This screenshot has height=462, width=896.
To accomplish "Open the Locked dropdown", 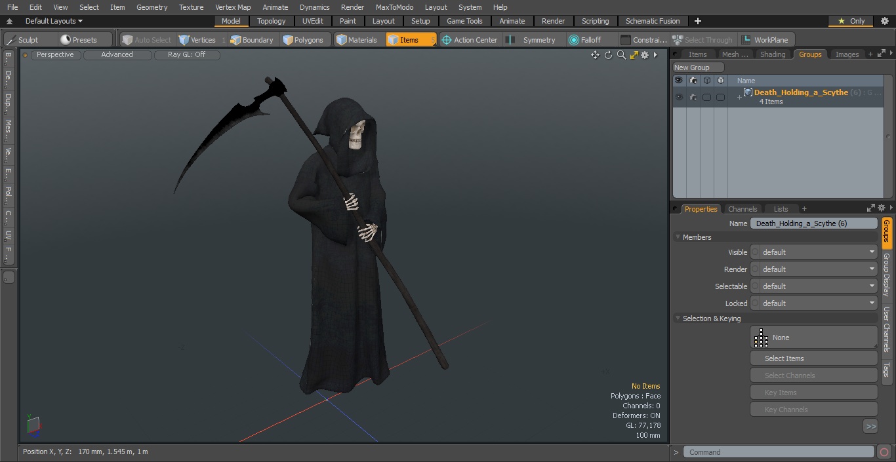I will [x=814, y=303].
